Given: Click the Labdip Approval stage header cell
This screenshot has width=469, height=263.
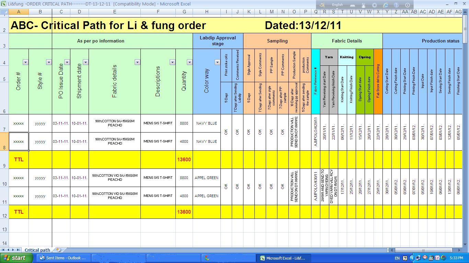Looking at the screenshot, I should [218, 41].
